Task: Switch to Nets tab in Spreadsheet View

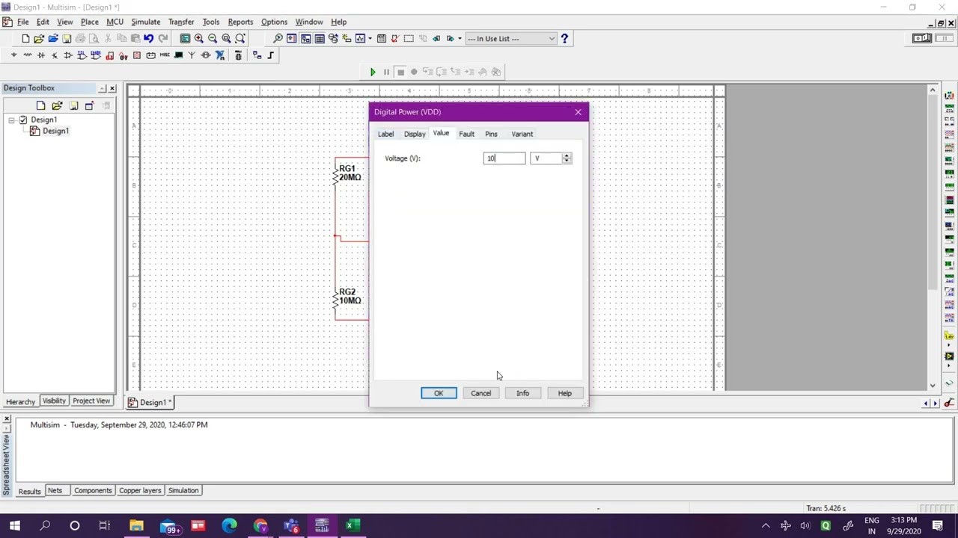Action: click(55, 491)
